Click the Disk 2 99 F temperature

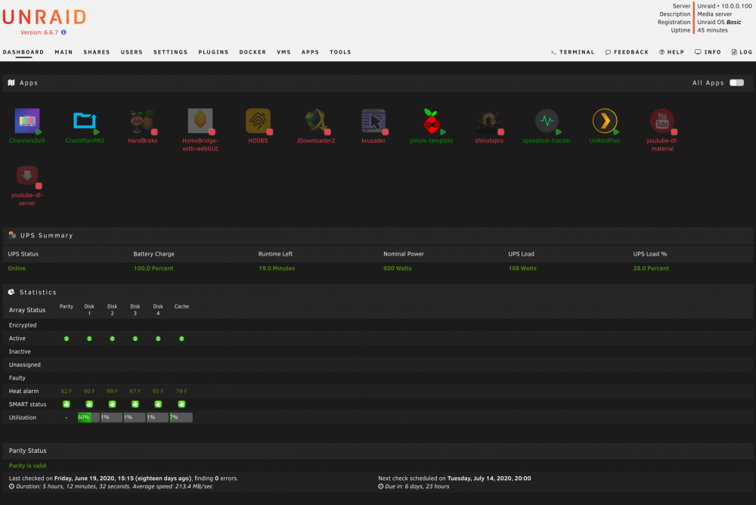(x=113, y=391)
